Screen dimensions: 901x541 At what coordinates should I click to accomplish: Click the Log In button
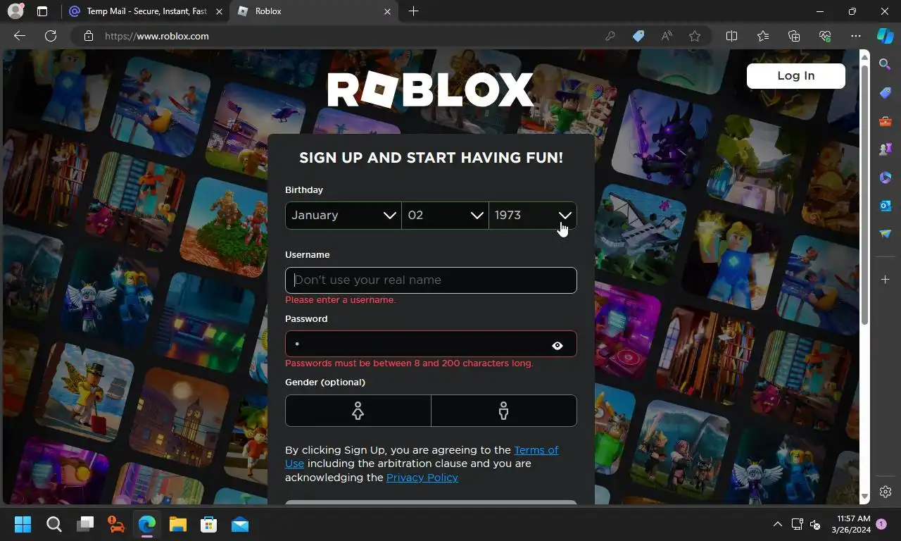795,75
